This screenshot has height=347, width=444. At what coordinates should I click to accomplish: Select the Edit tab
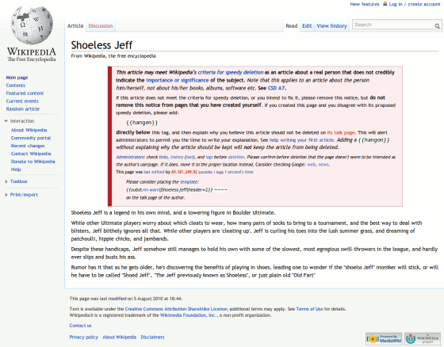(307, 26)
